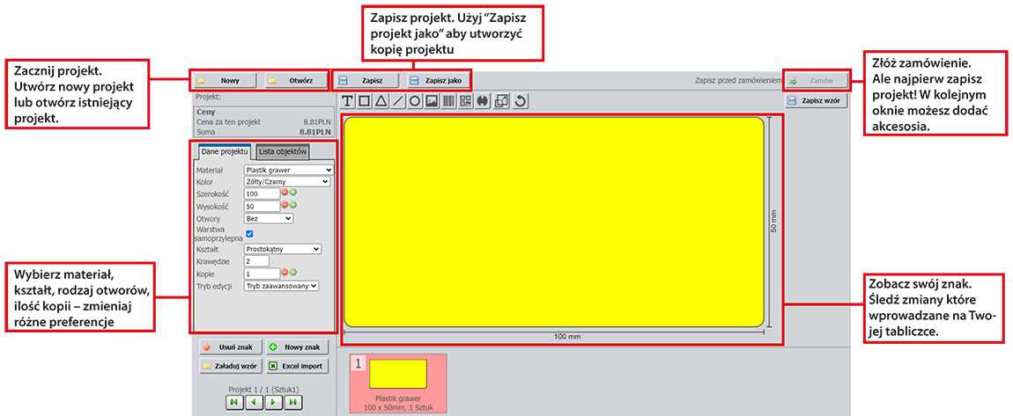Select the Dane projektu tab

225,152
